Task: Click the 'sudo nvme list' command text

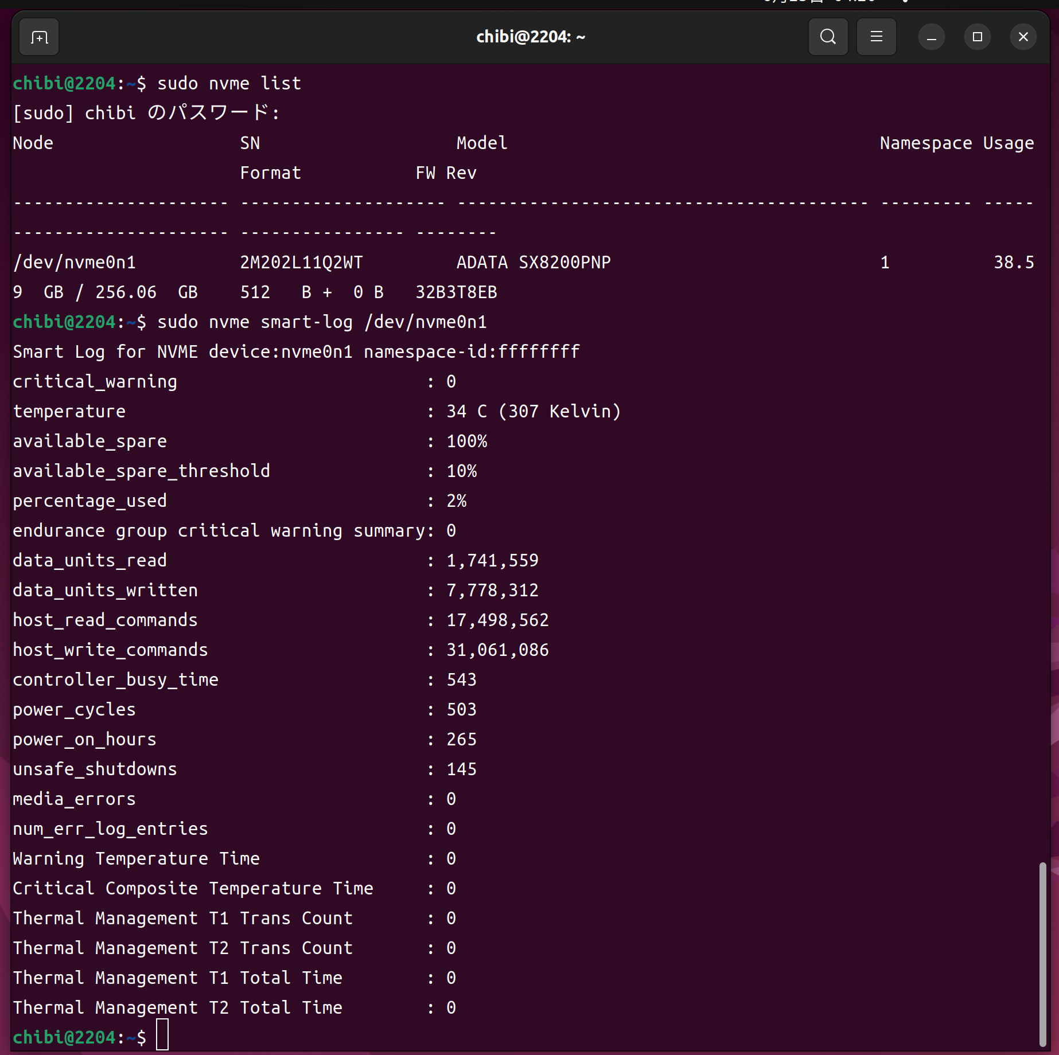Action: click(228, 84)
